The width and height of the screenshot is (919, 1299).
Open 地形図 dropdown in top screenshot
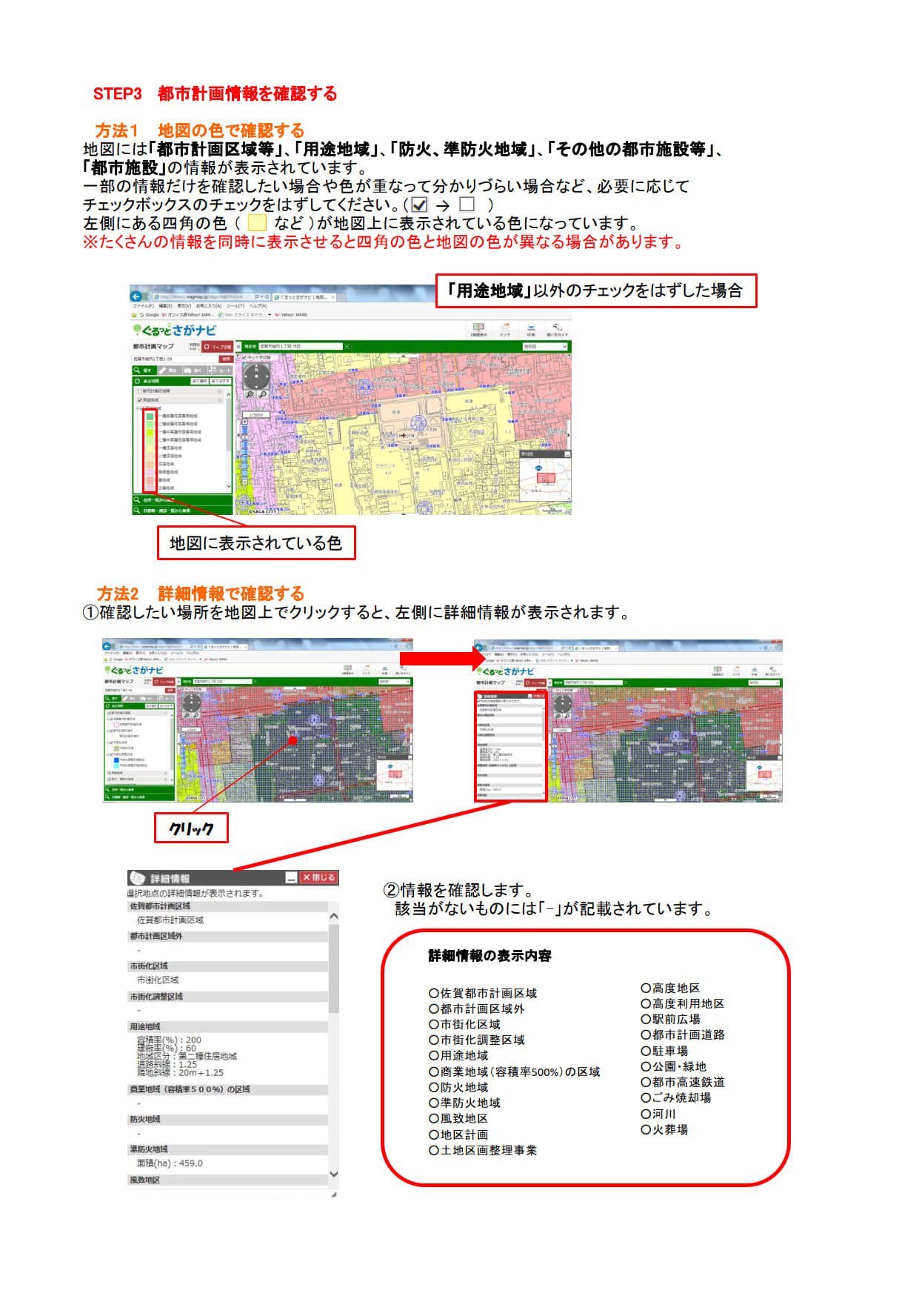click(x=545, y=346)
